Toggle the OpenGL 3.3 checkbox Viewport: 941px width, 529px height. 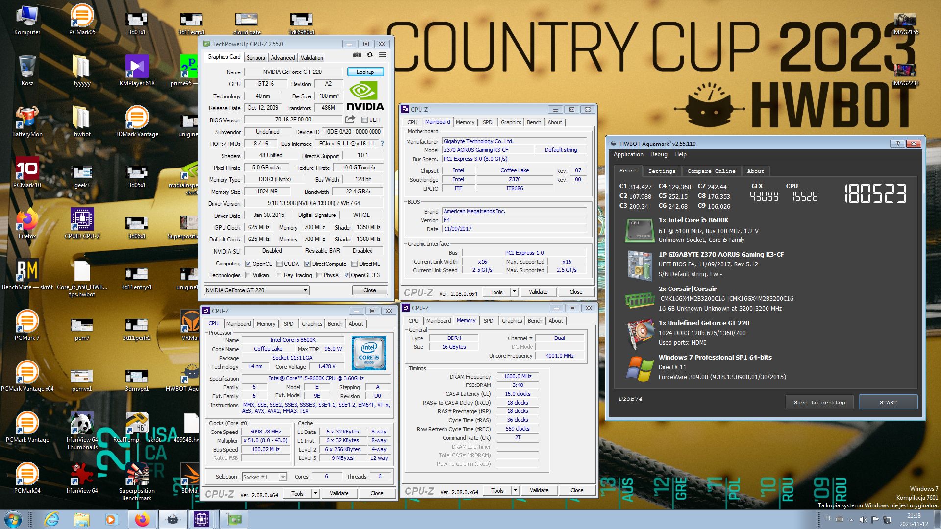pyautogui.click(x=347, y=275)
